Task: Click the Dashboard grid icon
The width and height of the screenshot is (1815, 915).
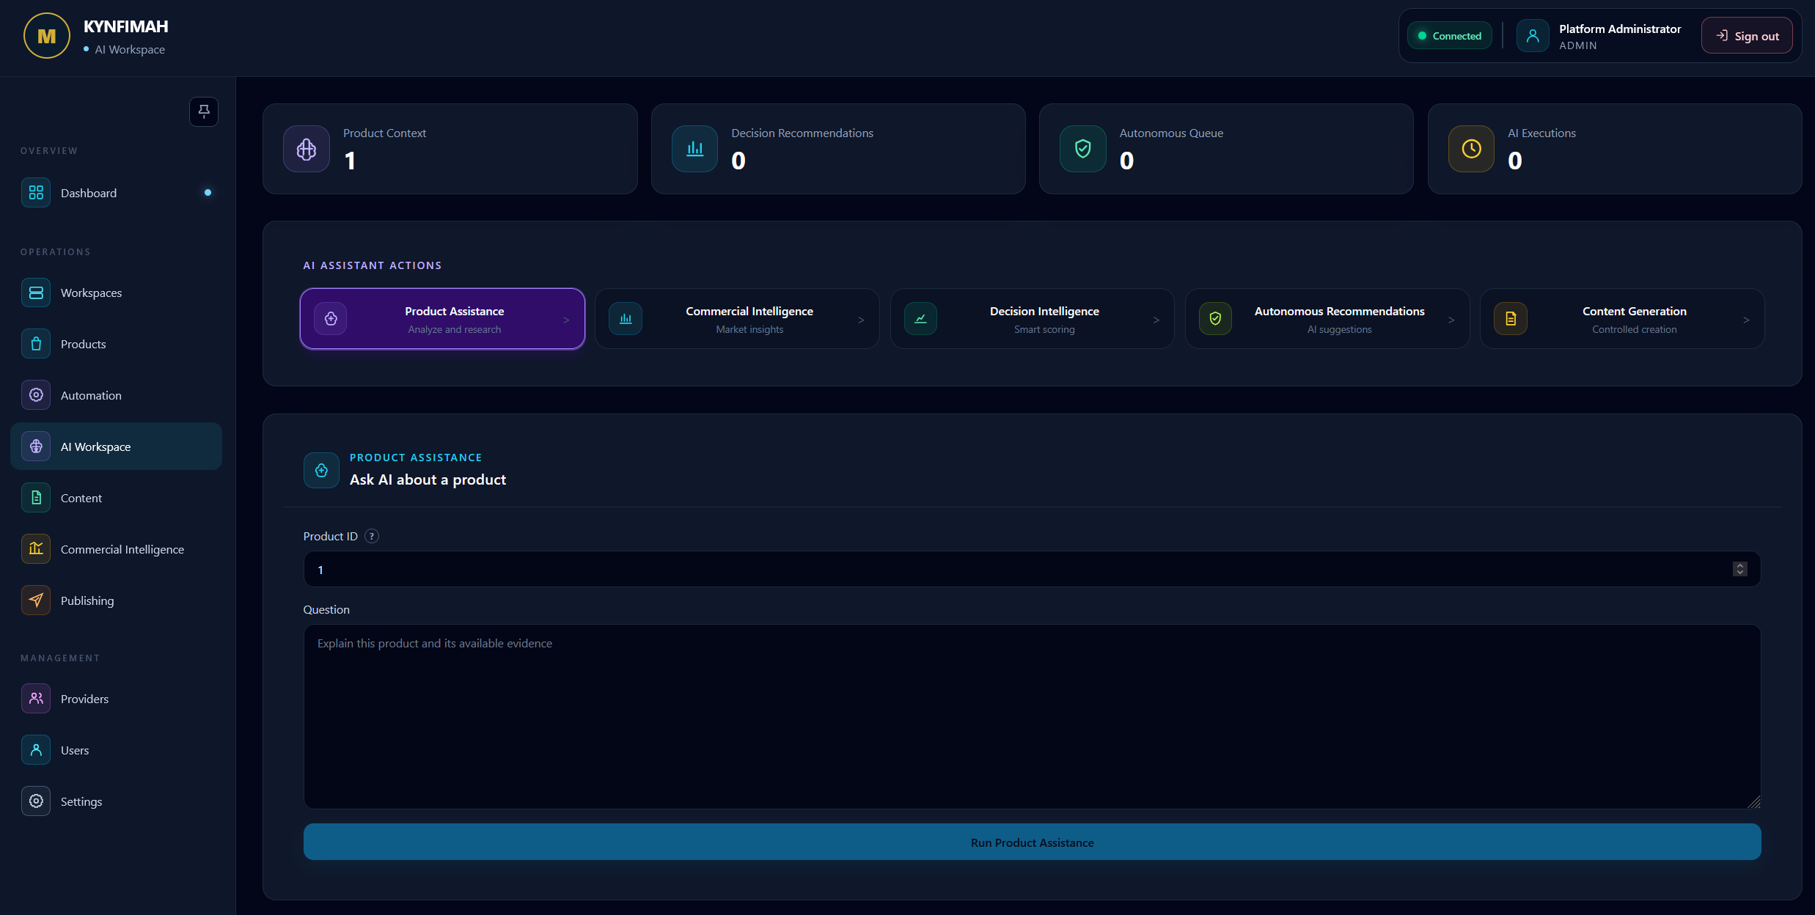Action: 36,193
